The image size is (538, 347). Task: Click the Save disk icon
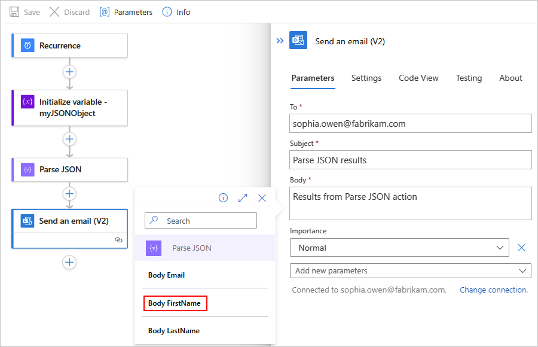(15, 12)
